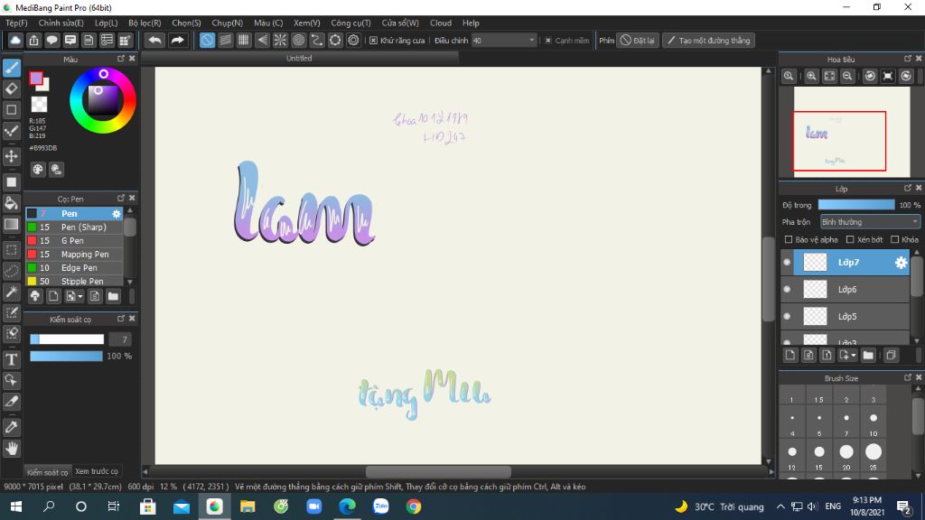Viewport: 925px width, 520px height.
Task: Undock the Cọ: Pen brush panel
Action: 121,198
